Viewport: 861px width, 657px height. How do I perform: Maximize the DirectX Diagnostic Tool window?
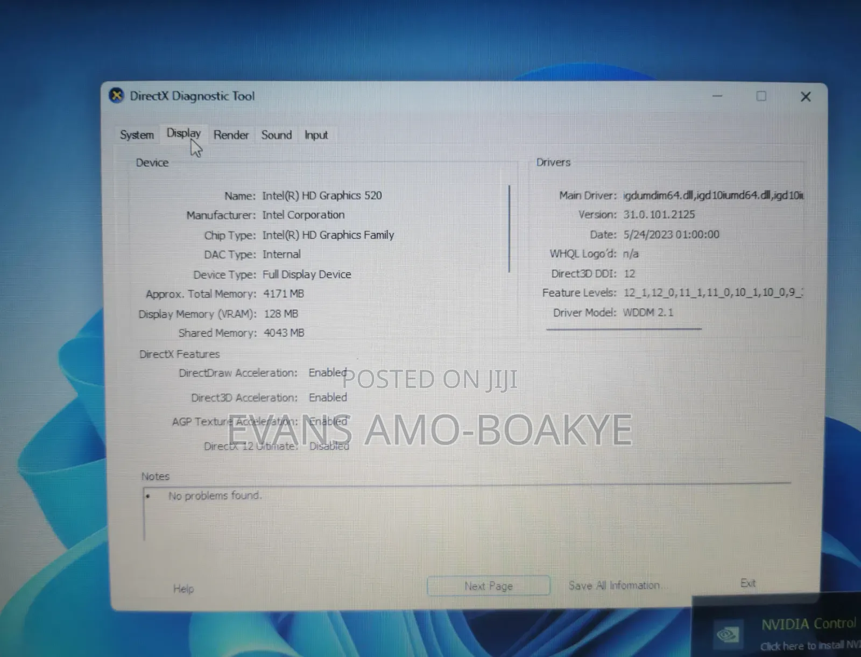coord(761,96)
